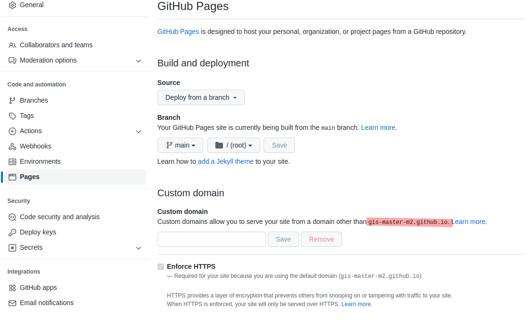
Task: Click the Actions play-circle icon
Action: pos(12,131)
